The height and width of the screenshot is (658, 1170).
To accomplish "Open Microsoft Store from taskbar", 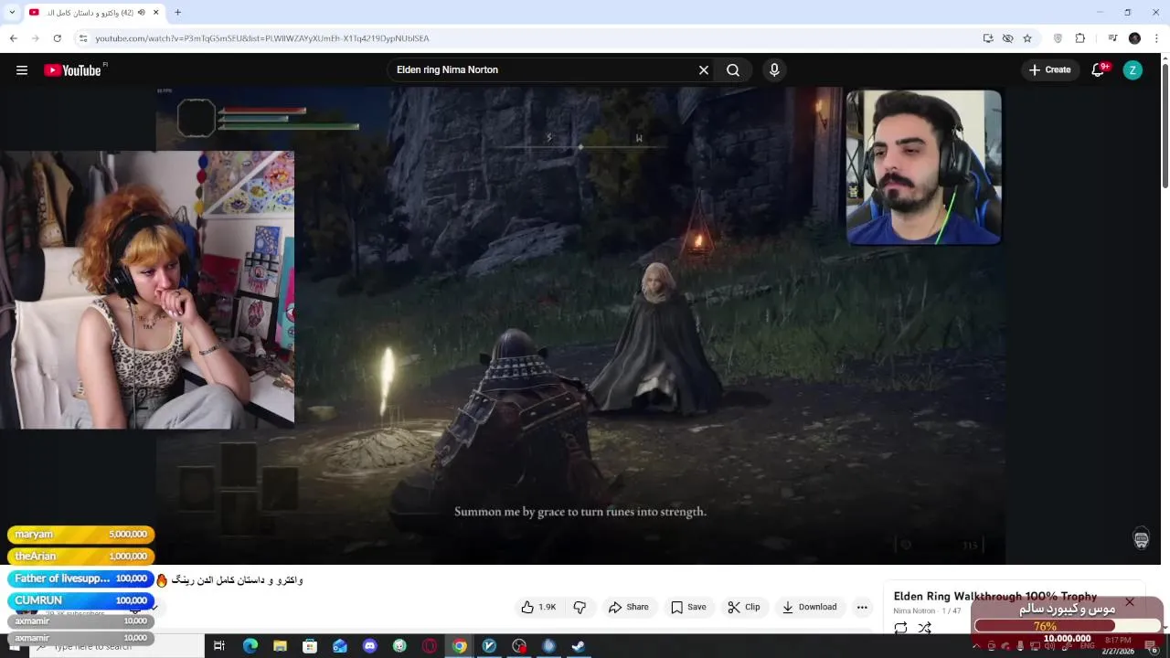I will tap(310, 646).
